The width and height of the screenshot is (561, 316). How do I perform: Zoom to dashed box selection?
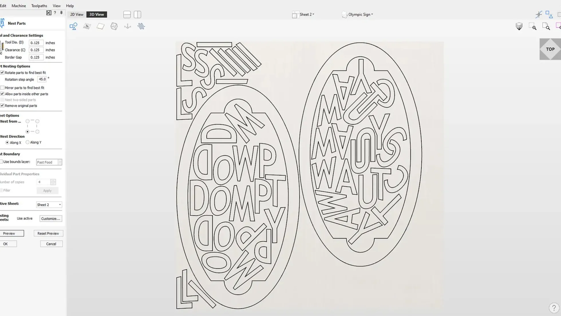(x=533, y=26)
